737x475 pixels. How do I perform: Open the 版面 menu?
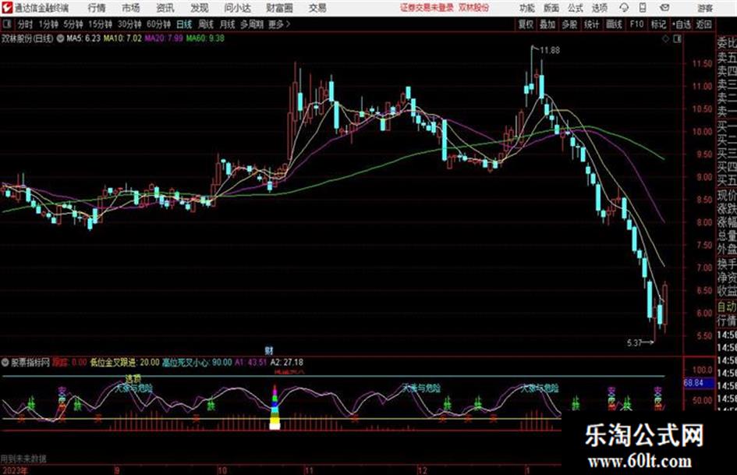point(551,8)
